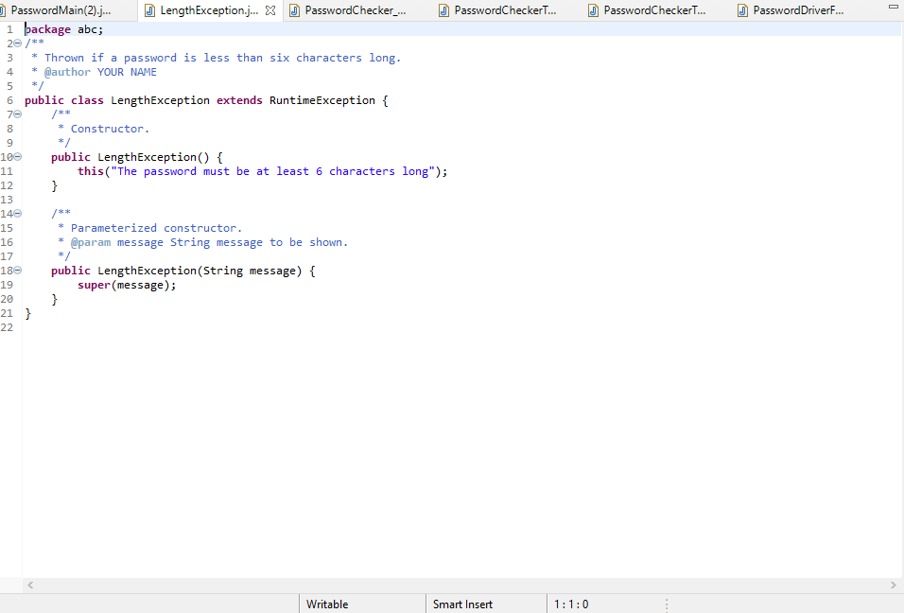Switch to the PasswordDriverF... tab
This screenshot has width=904, height=613.
[x=798, y=10]
